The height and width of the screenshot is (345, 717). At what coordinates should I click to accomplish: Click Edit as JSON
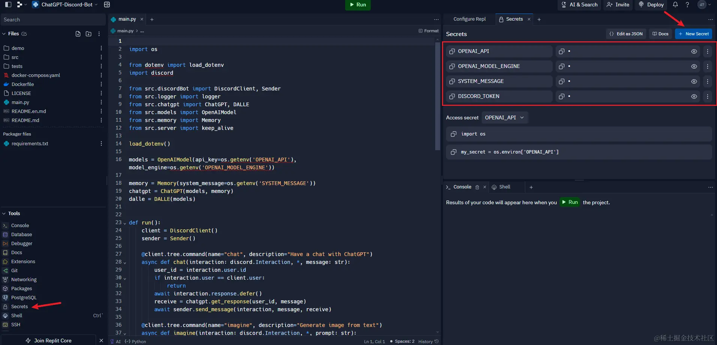point(626,34)
